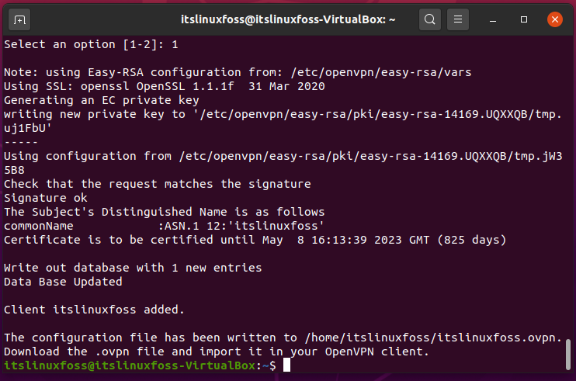Click the commonName field label

39,226
